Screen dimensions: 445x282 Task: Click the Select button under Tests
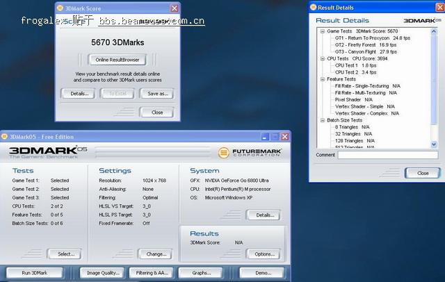[65, 254]
